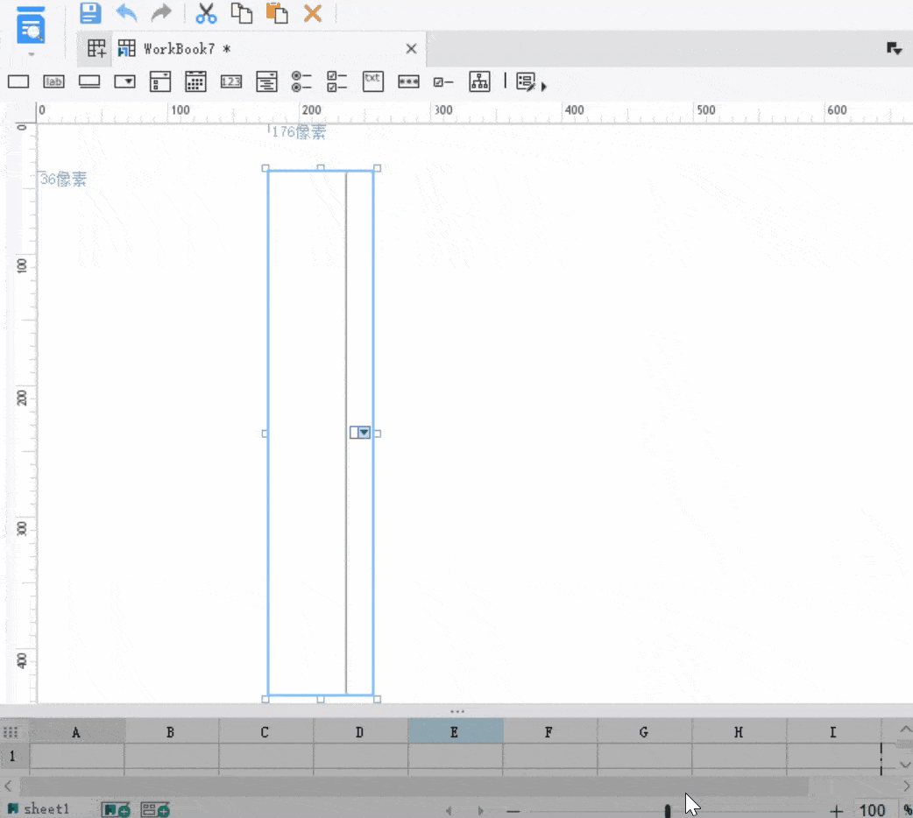Select the single Checkbox widget tool
The height and width of the screenshot is (818, 913).
click(443, 81)
